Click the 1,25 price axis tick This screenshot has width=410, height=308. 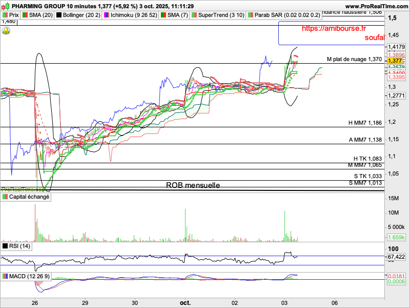[x=394, y=105]
